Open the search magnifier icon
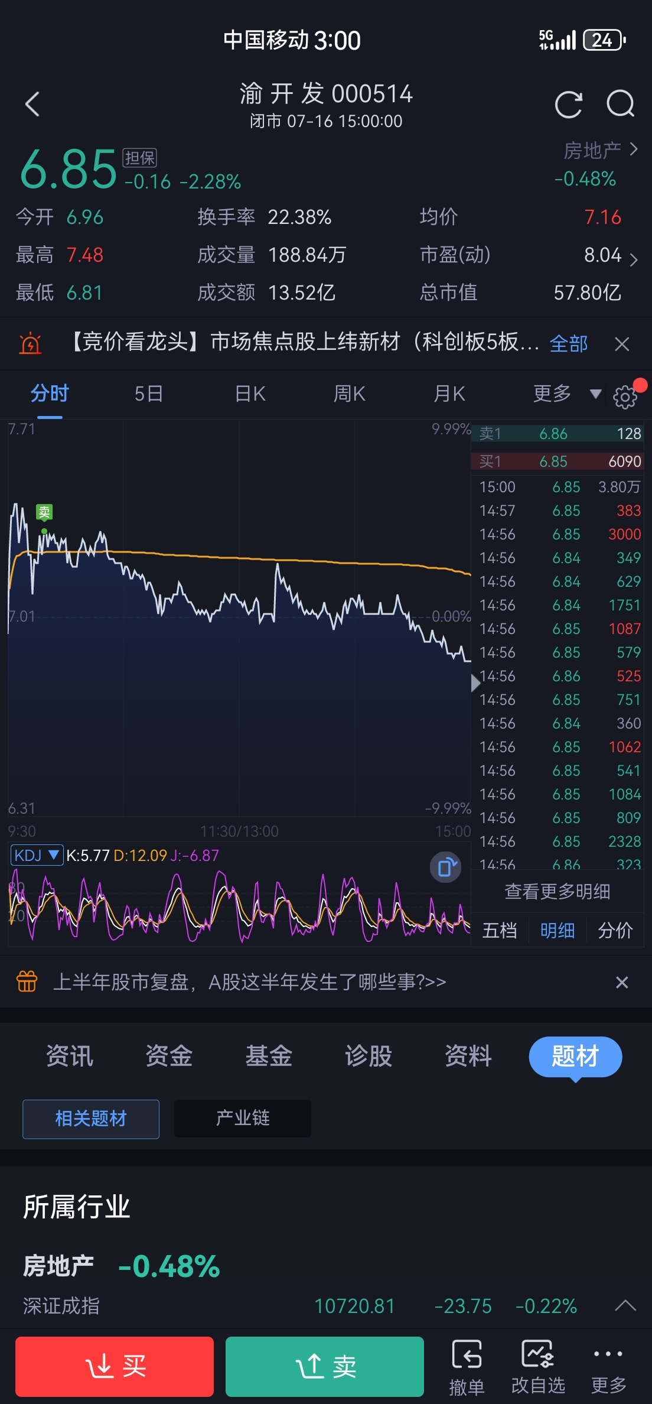Viewport: 652px width, 1404px height. pyautogui.click(x=621, y=105)
